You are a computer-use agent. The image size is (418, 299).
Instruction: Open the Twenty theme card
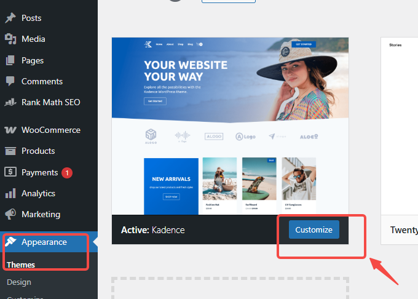tap(400, 141)
